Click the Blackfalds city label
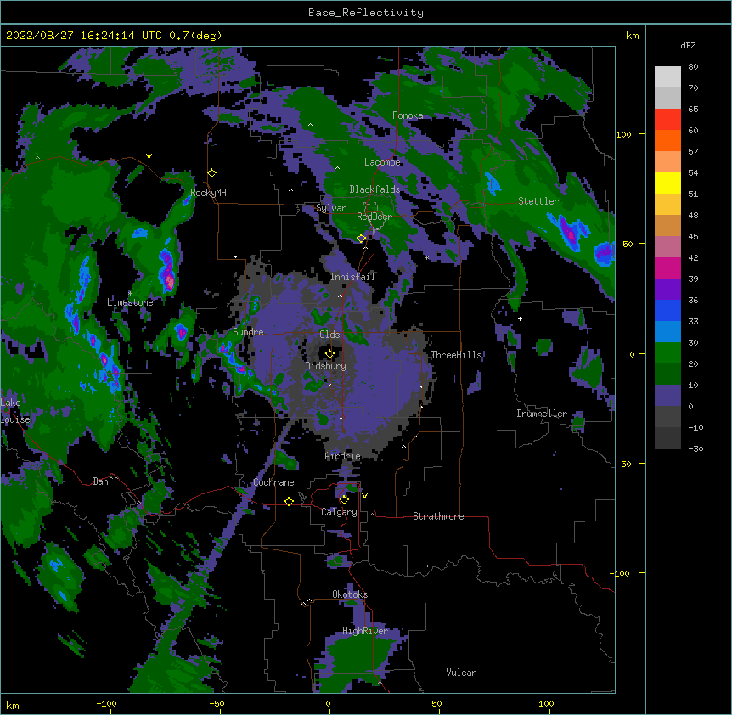The width and height of the screenshot is (732, 715). (x=374, y=189)
